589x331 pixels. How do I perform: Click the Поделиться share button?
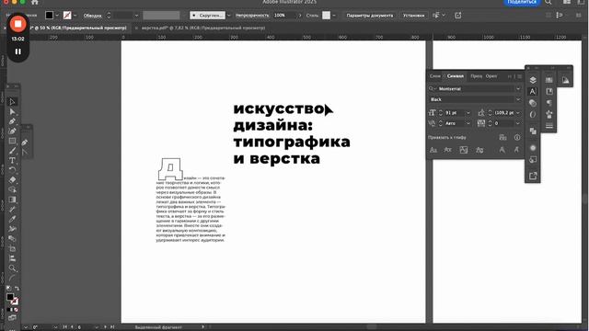(x=522, y=2)
